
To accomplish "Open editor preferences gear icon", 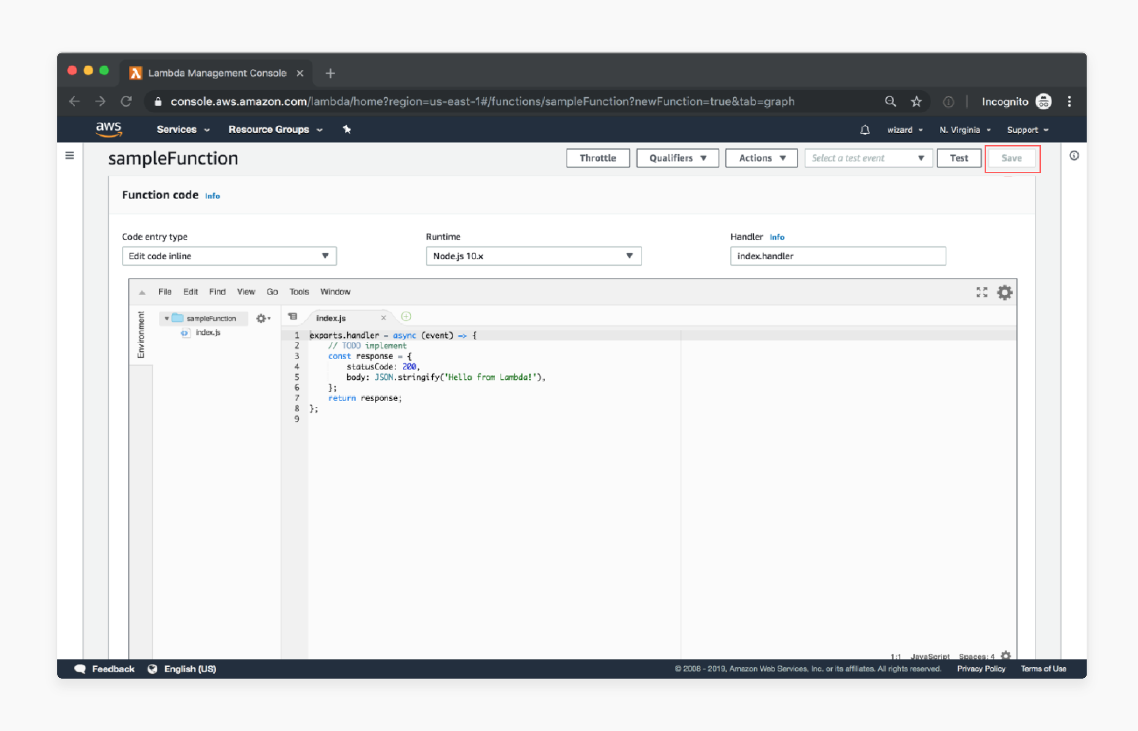I will 1005,292.
